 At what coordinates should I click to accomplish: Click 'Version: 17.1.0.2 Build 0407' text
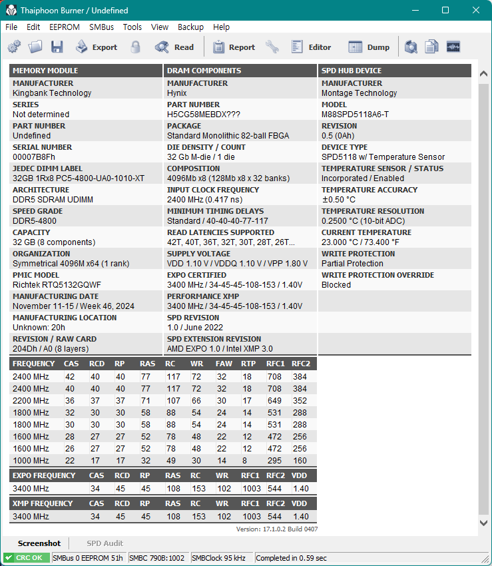(x=277, y=529)
